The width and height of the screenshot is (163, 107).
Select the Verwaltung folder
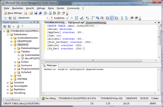[20, 93]
